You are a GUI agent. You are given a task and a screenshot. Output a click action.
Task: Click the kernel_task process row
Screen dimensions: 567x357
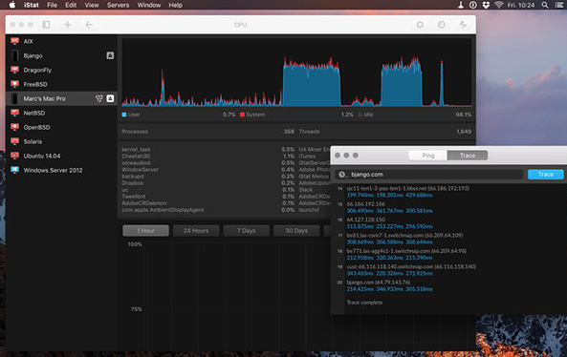[x=207, y=149]
